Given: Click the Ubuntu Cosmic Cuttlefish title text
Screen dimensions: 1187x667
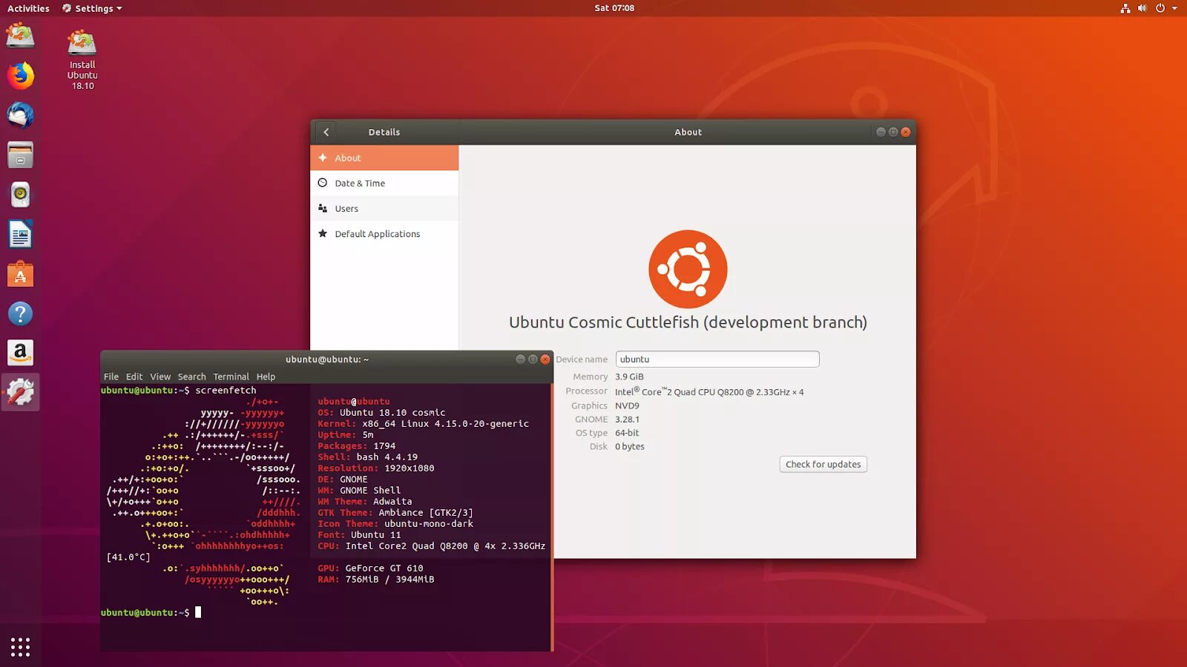Looking at the screenshot, I should [x=688, y=322].
